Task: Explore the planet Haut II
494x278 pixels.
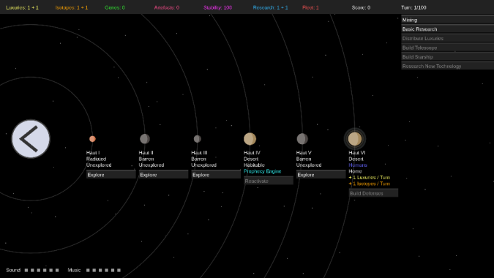Action: [x=163, y=174]
